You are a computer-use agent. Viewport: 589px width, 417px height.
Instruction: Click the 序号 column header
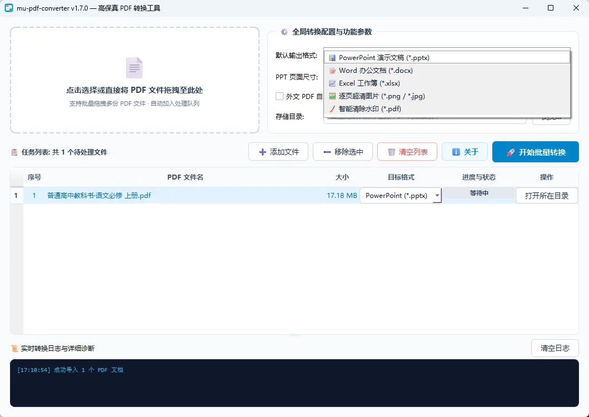coord(34,177)
